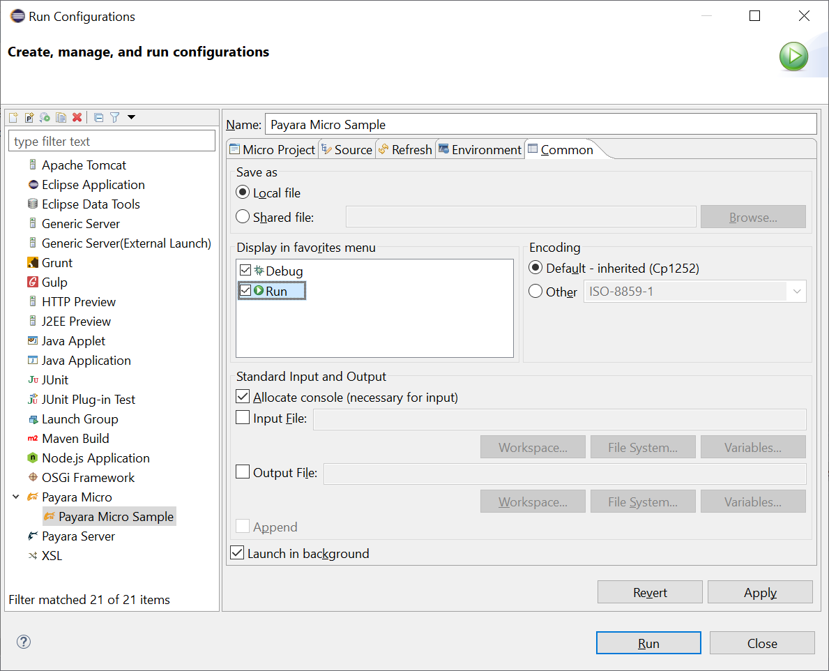Screen dimensions: 829x671
Task: Filter launch configurations with the filter icon
Action: point(114,117)
